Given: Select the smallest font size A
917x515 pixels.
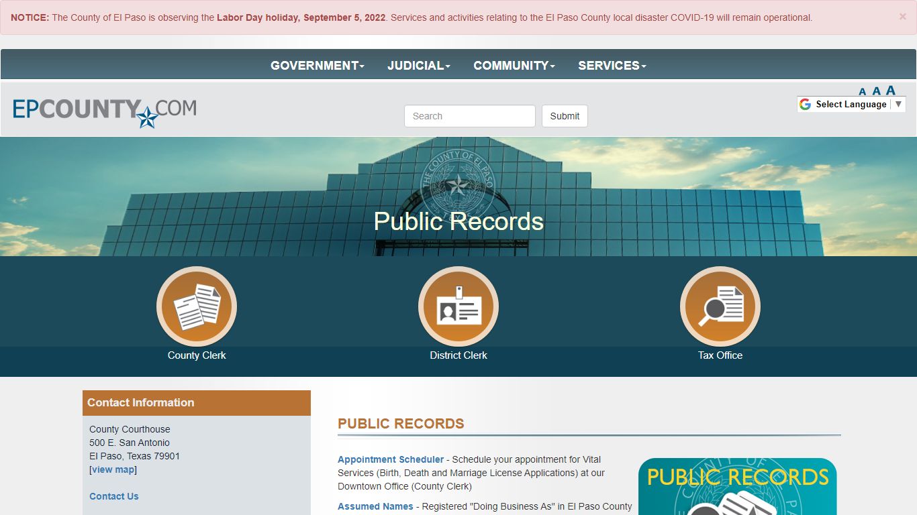Looking at the screenshot, I should (863, 92).
